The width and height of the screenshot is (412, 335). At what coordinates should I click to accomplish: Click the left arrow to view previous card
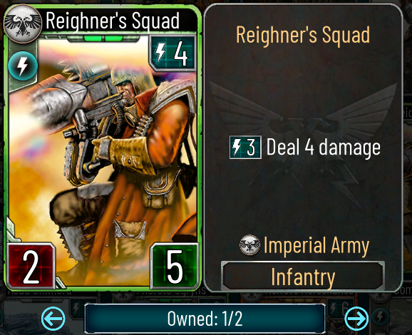pyautogui.click(x=53, y=319)
